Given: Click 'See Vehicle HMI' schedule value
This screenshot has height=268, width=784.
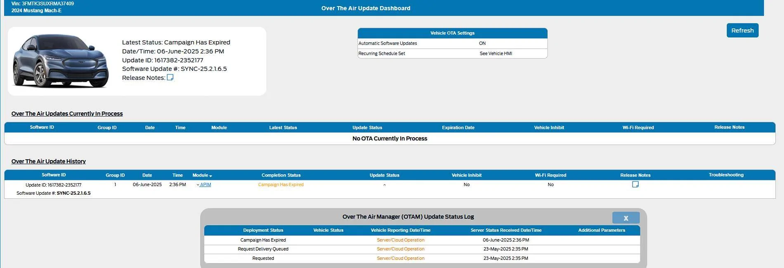Looking at the screenshot, I should [496, 54].
